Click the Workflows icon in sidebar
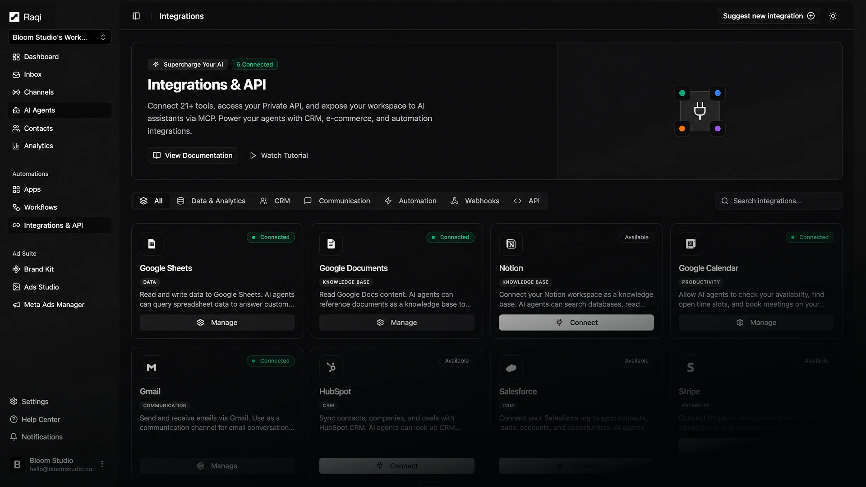This screenshot has height=487, width=866. (16, 207)
